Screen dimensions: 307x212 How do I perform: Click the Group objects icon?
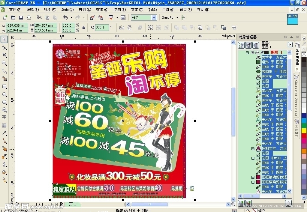pyautogui.click(x=151, y=28)
